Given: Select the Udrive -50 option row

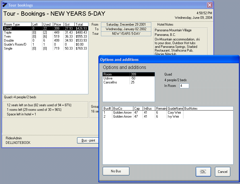Looking at the screenshot, I should click(129, 78).
